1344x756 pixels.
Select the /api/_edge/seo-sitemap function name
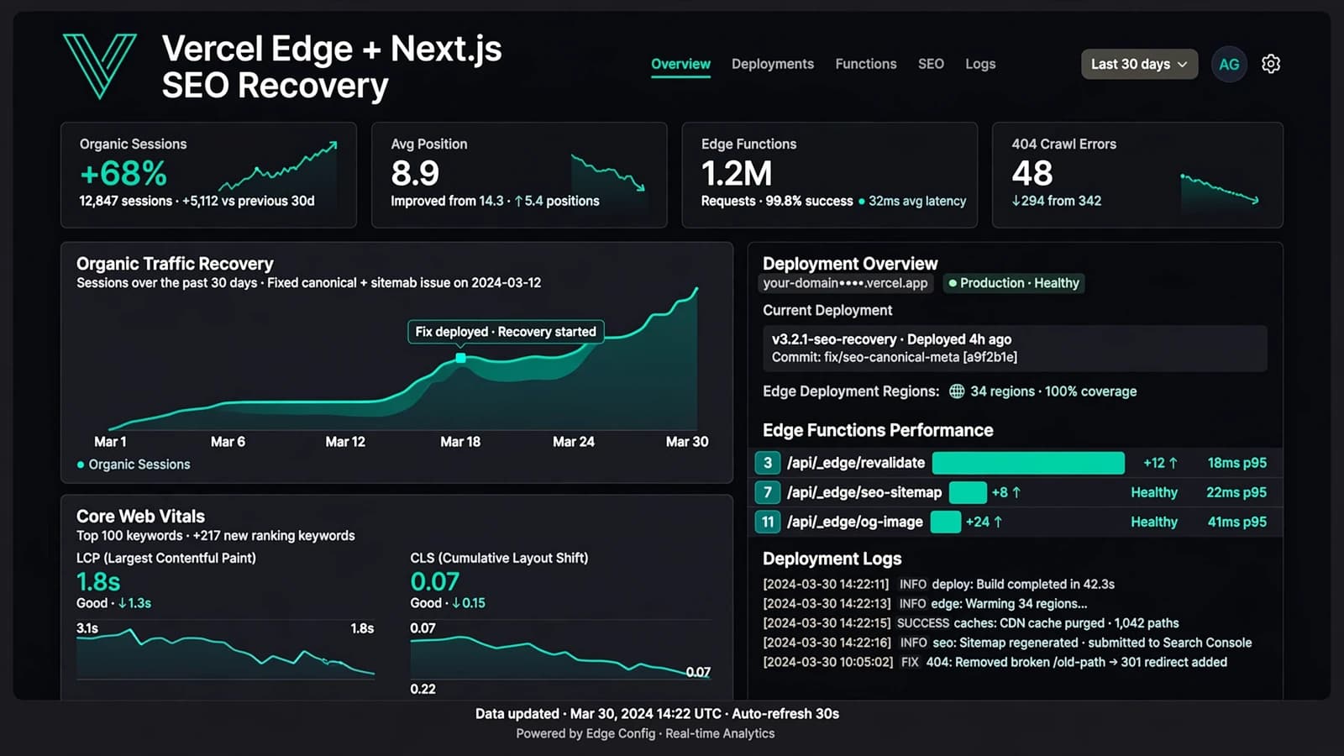864,492
